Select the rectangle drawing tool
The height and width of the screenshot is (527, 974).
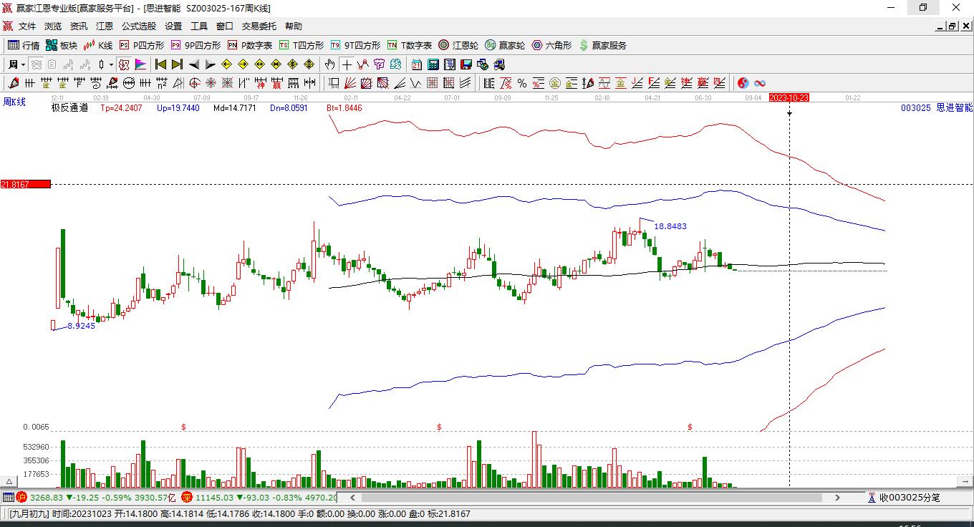pos(334,83)
